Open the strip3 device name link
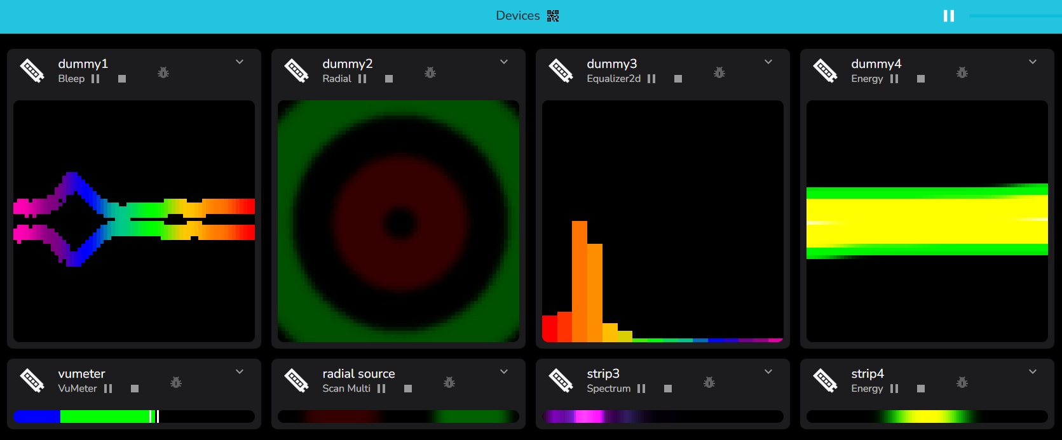The width and height of the screenshot is (1062, 440). 603,373
